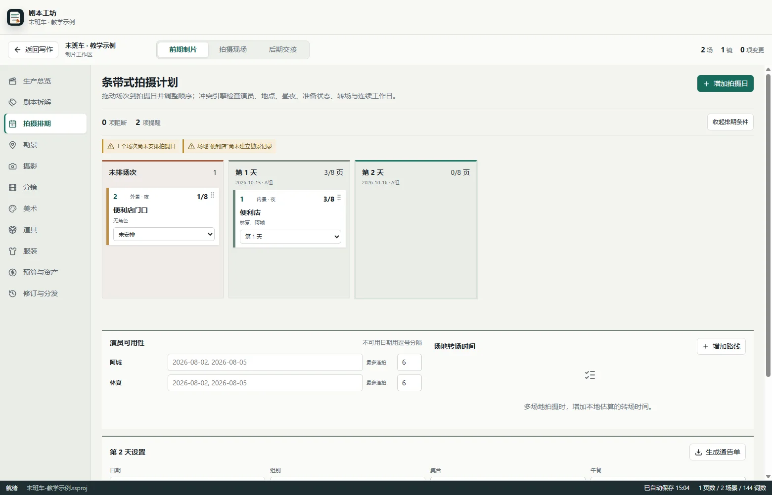Open 第 1 天 dropdown on 便利店 card

pyautogui.click(x=290, y=237)
